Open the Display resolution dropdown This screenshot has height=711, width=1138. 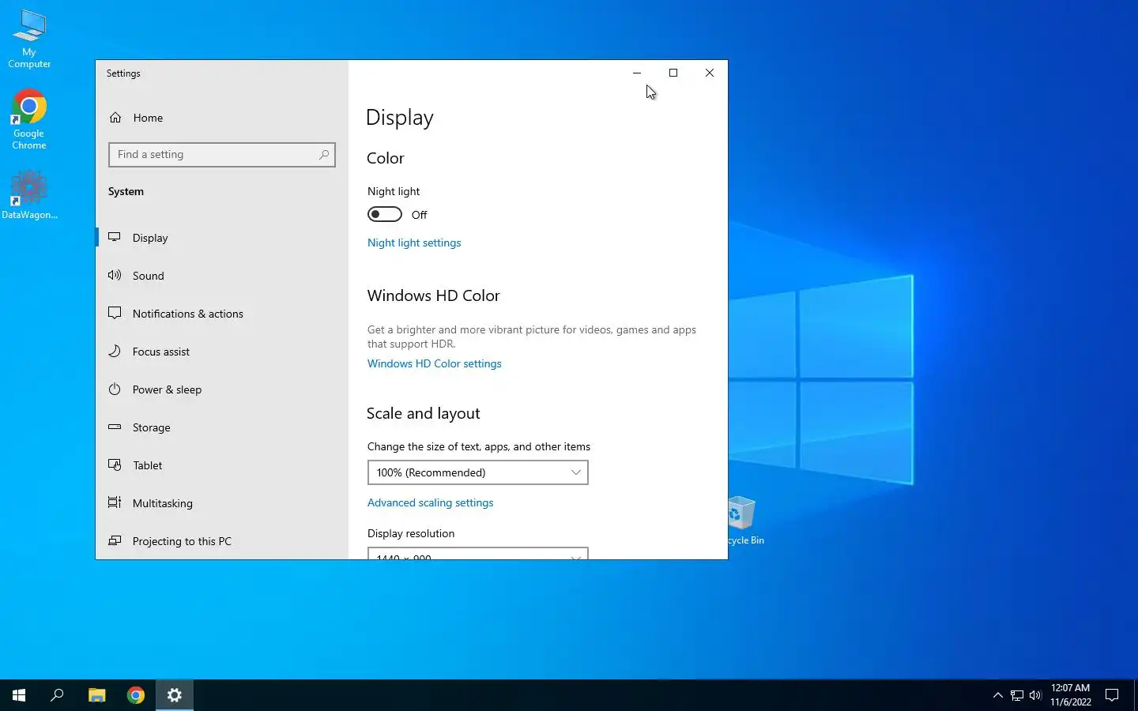pos(478,553)
